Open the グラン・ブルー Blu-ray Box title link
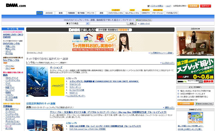 click(x=108, y=112)
